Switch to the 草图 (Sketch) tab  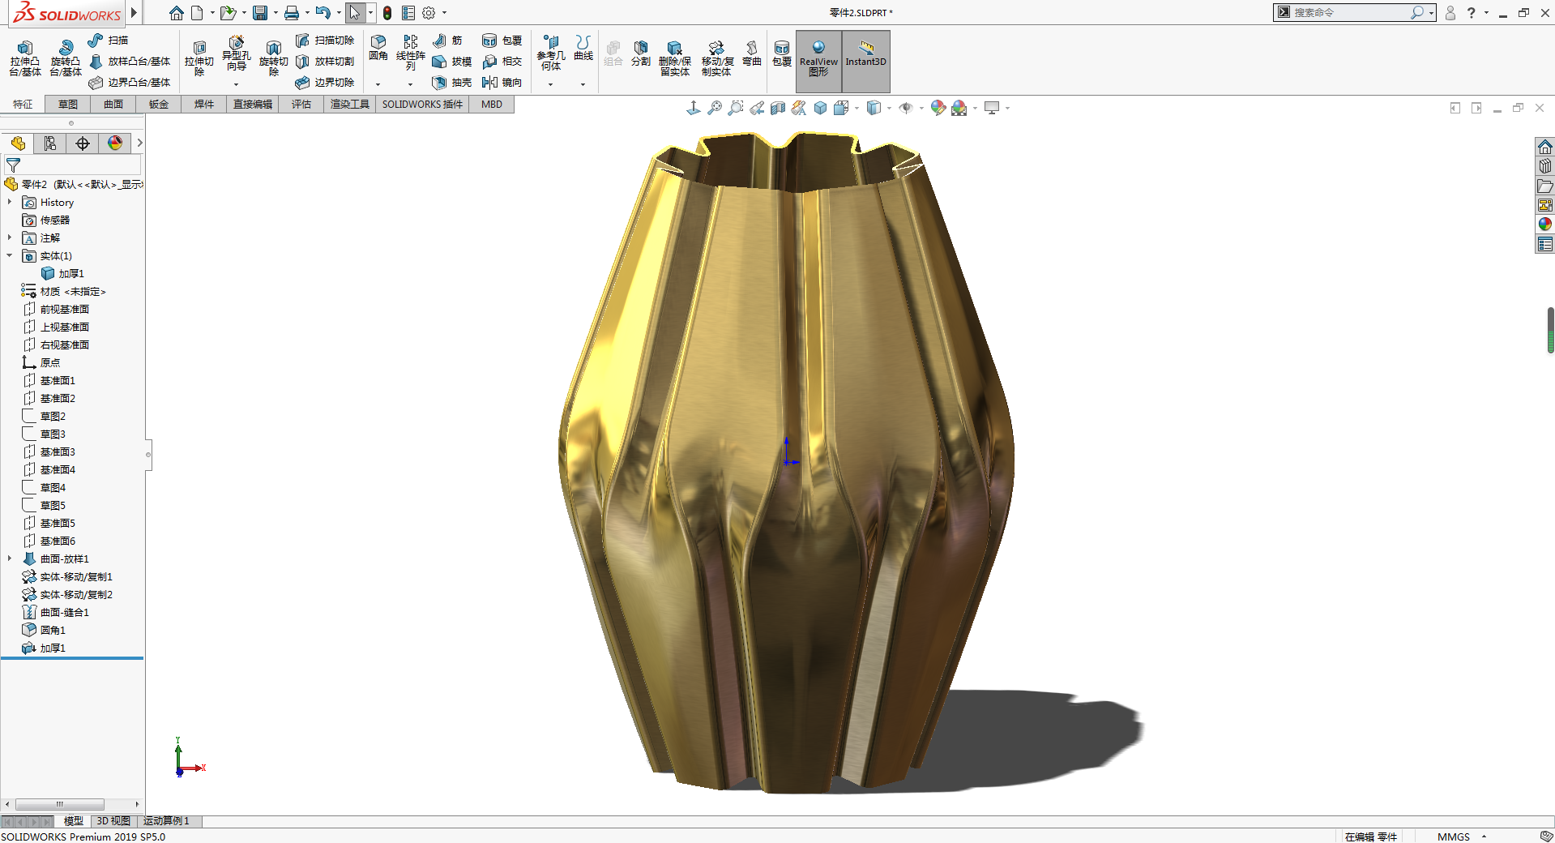68,105
